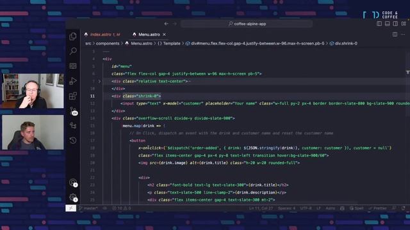Click the '<img src={drink.image}' line
This screenshot has height=230, width=410.
coord(219,163)
